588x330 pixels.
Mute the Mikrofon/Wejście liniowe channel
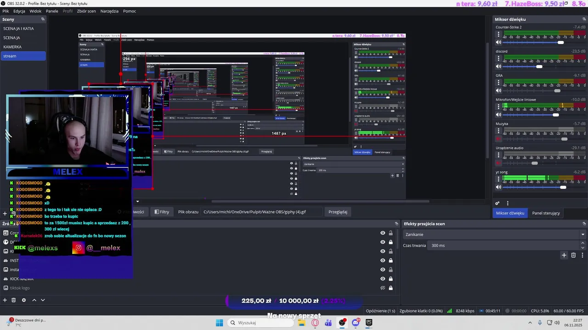tap(498, 115)
